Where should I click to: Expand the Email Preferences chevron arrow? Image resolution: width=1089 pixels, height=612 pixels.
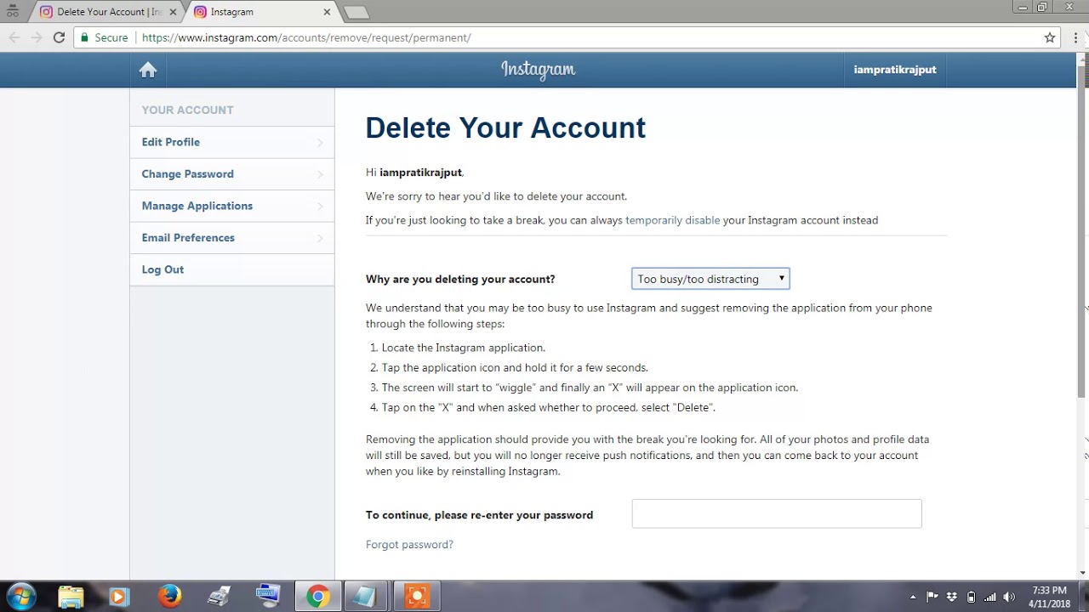click(x=321, y=238)
